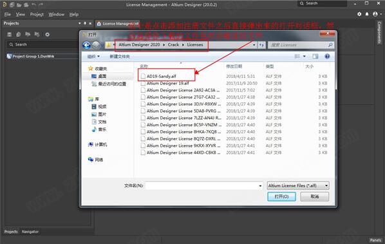Toggle the preview pane icon in dialog toolbar

coord(315,57)
